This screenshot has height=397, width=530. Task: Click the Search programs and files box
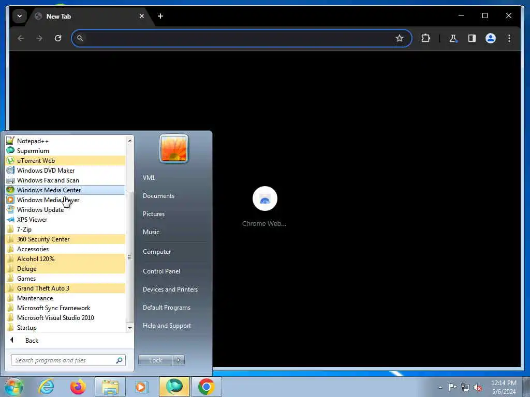pos(68,360)
